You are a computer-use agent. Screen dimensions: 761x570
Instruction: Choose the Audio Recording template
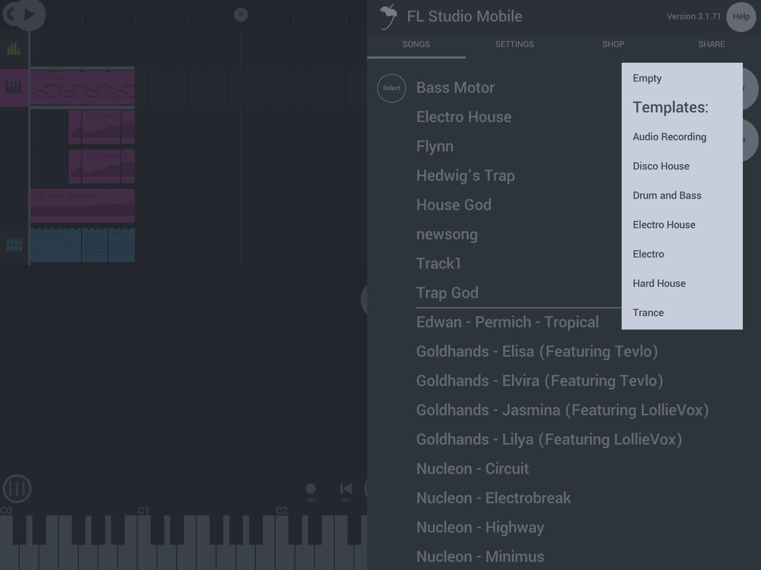(682, 137)
